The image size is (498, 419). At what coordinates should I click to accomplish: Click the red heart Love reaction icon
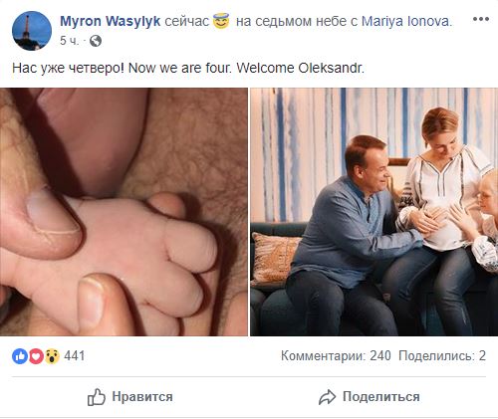coord(36,356)
